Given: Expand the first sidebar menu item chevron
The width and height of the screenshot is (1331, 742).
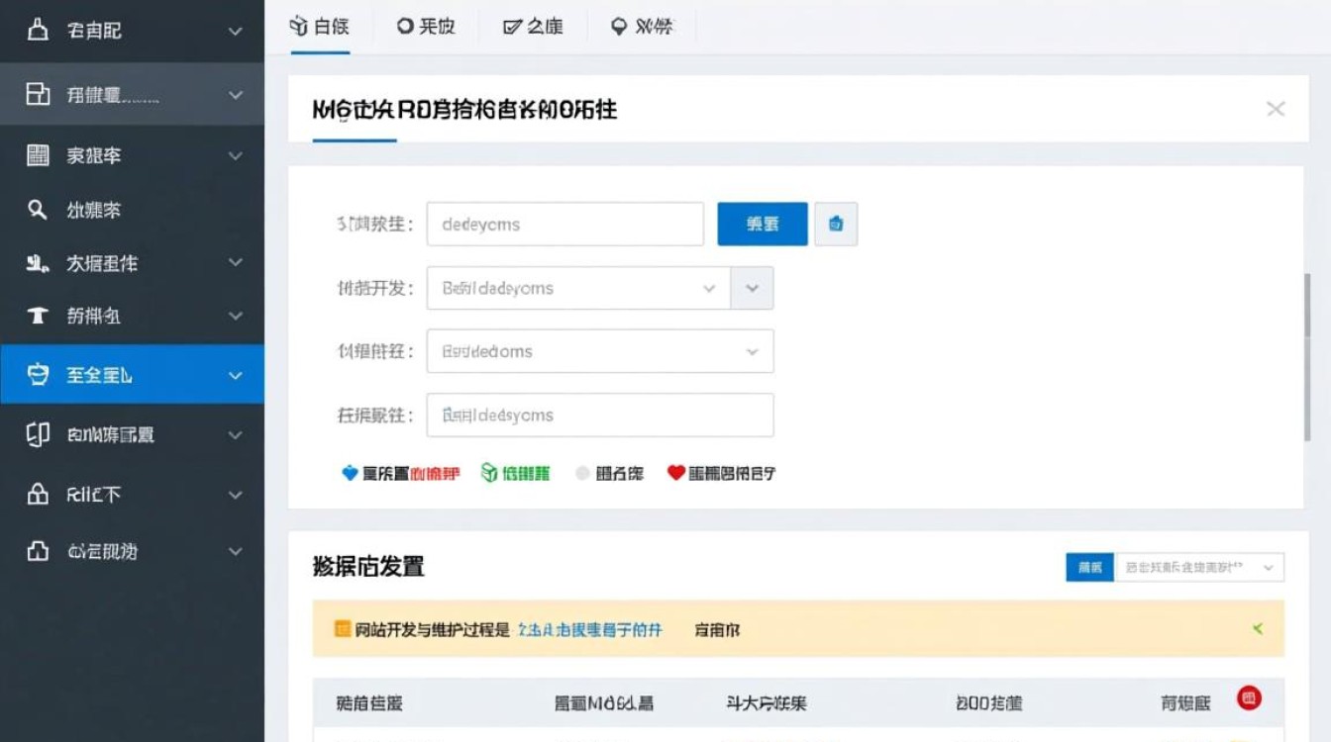Looking at the screenshot, I should click(x=235, y=31).
